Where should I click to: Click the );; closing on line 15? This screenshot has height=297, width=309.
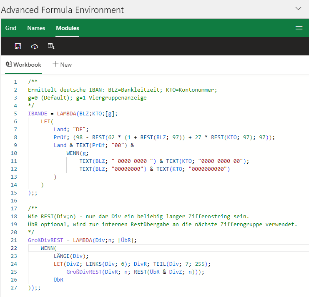(x=33, y=193)
